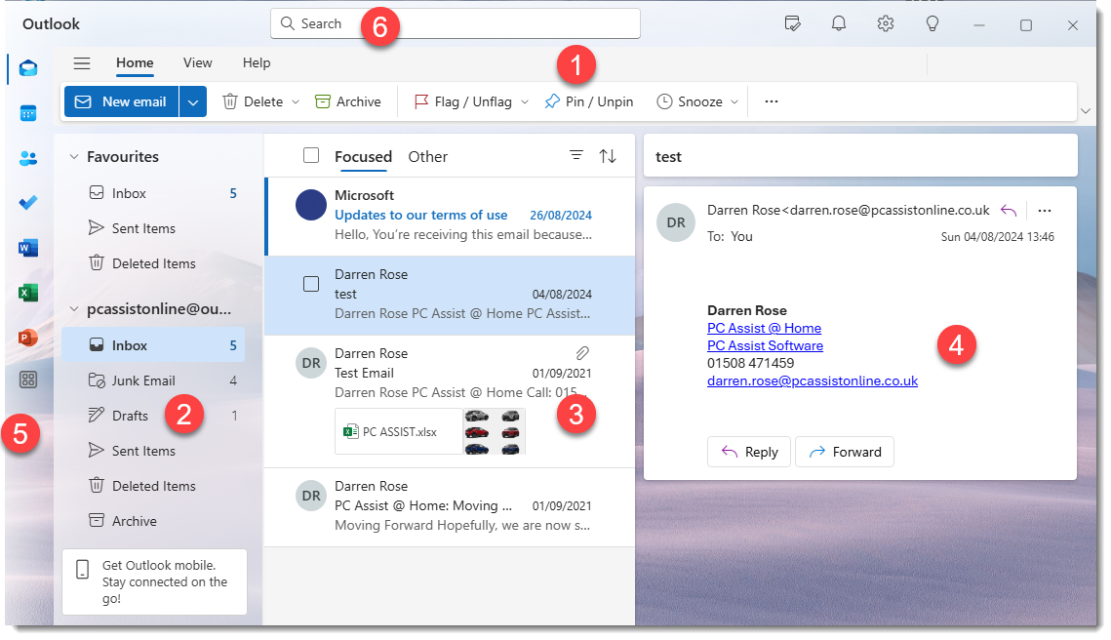1111x640 pixels.
Task: Open the People icon in the sidebar
Action: 27,157
